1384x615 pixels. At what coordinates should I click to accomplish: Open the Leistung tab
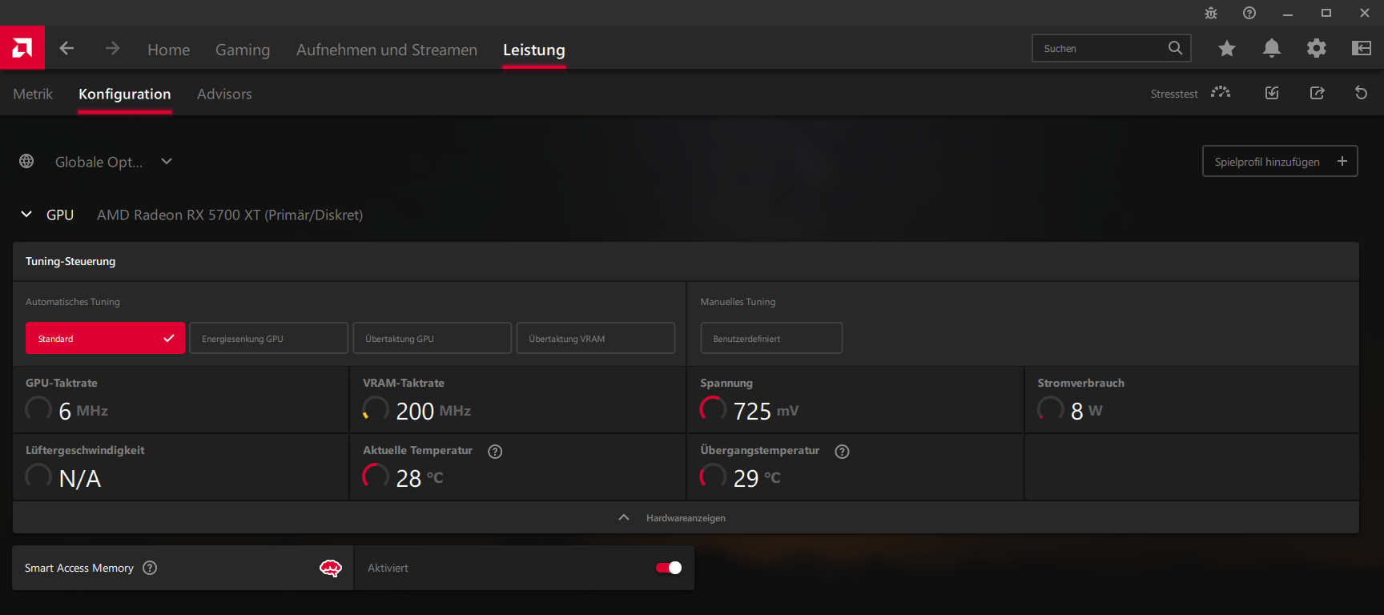pyautogui.click(x=534, y=50)
